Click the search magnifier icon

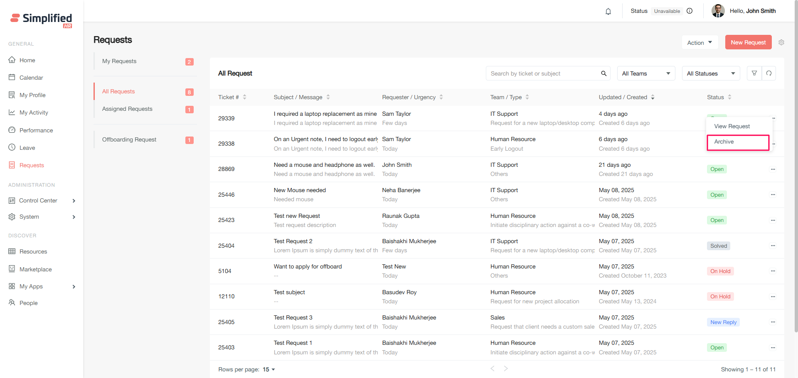[x=603, y=73]
